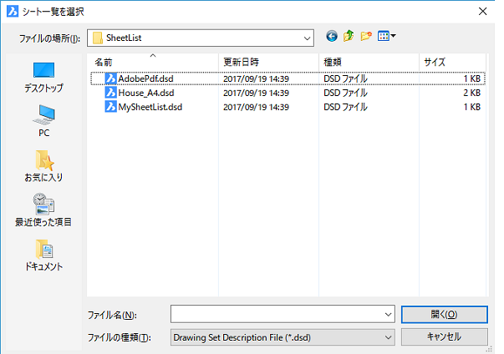Click the House_A4.dsd file icon
This screenshot has width=504, height=354.
tap(110, 93)
